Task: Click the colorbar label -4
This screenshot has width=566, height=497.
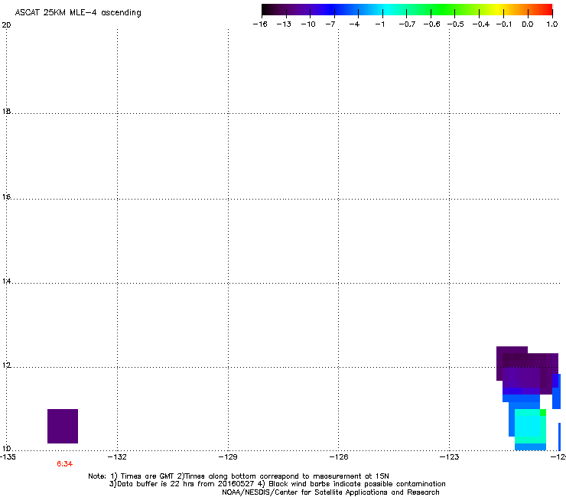Action: coord(354,24)
